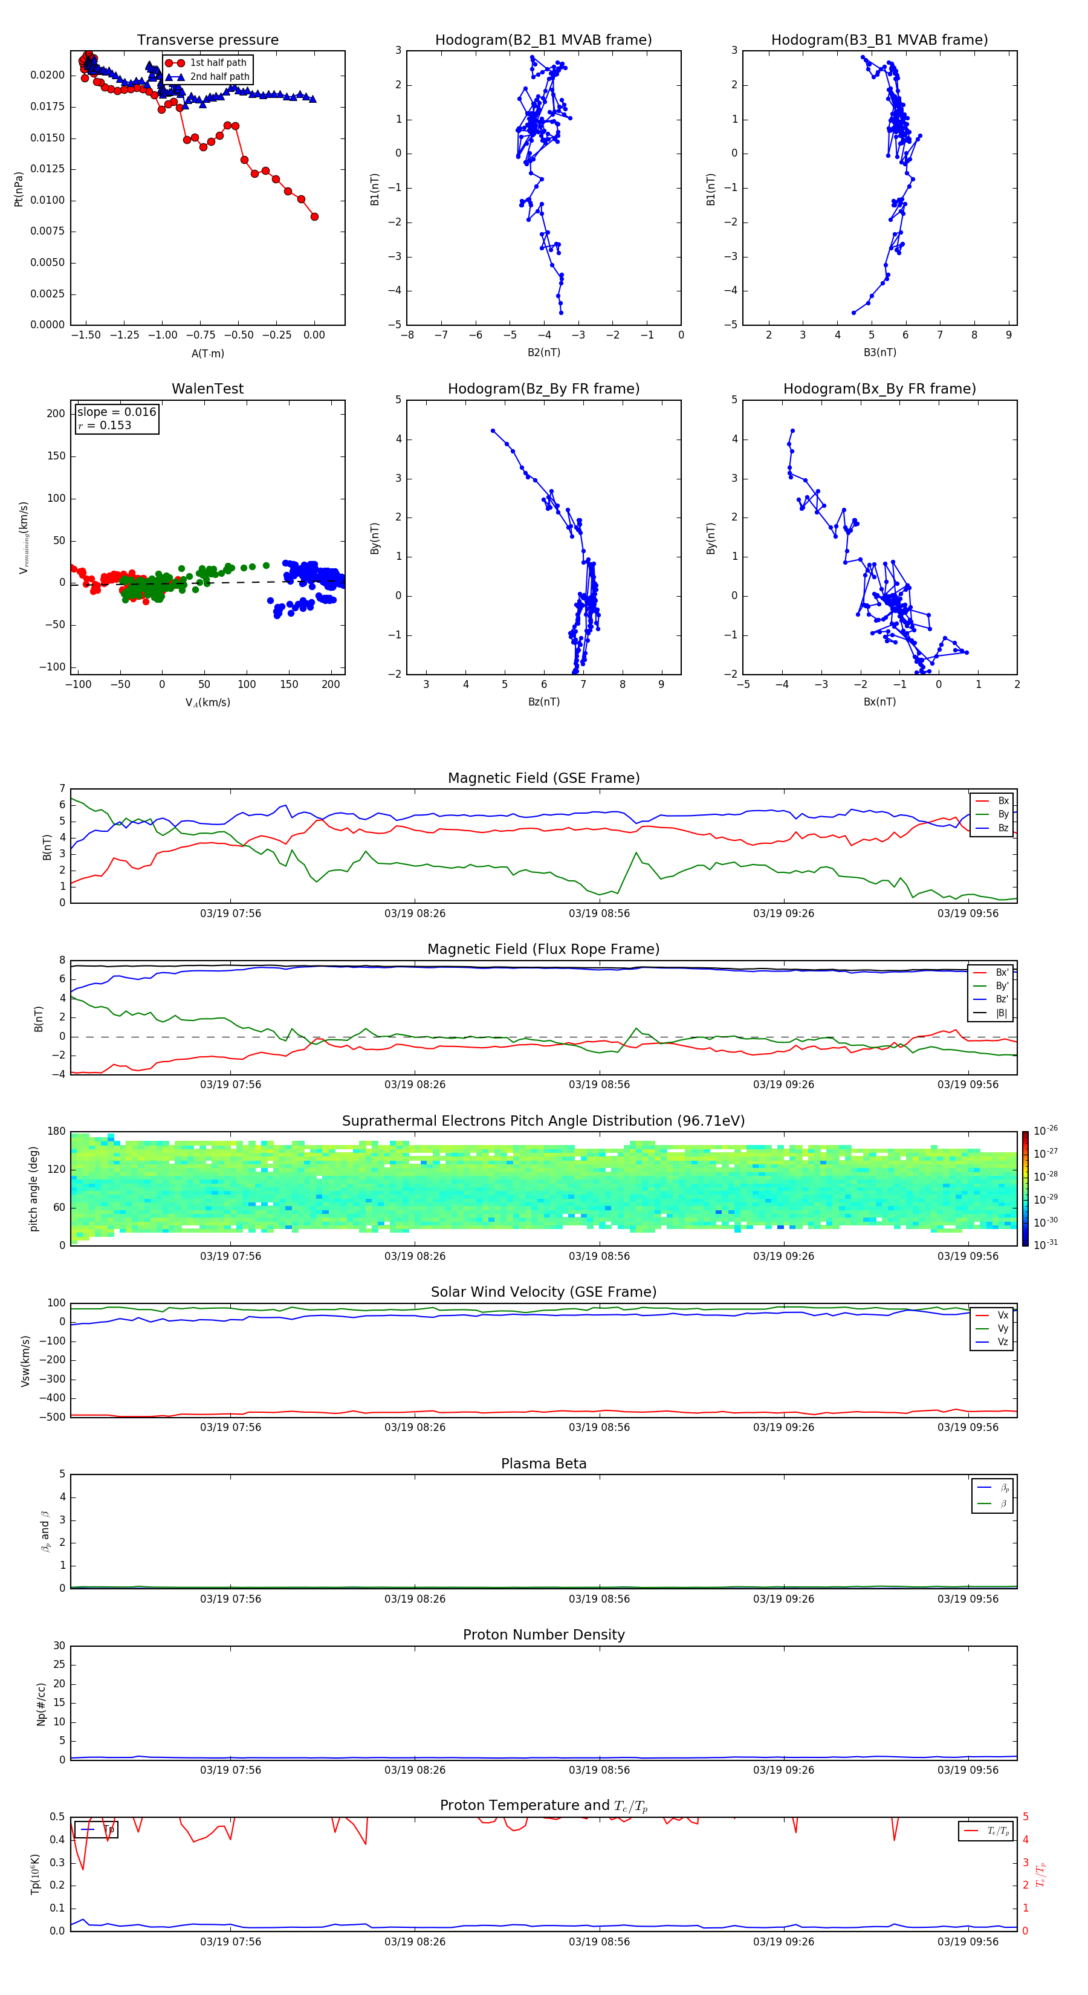Click the Suprathermal Electrons Pitch Angle Distribution title
The image size is (1088, 1995).
pos(543,1121)
